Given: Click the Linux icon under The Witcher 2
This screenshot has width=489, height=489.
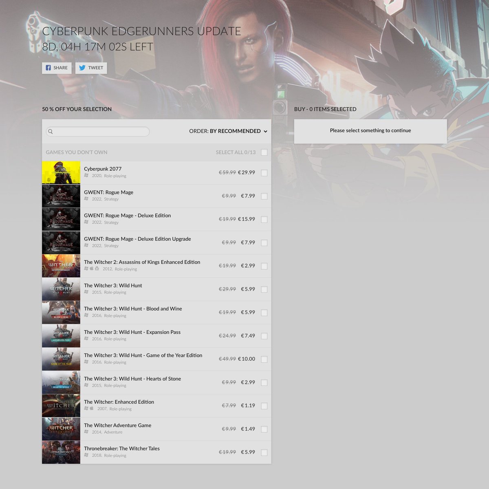Looking at the screenshot, I should pyautogui.click(x=97, y=269).
